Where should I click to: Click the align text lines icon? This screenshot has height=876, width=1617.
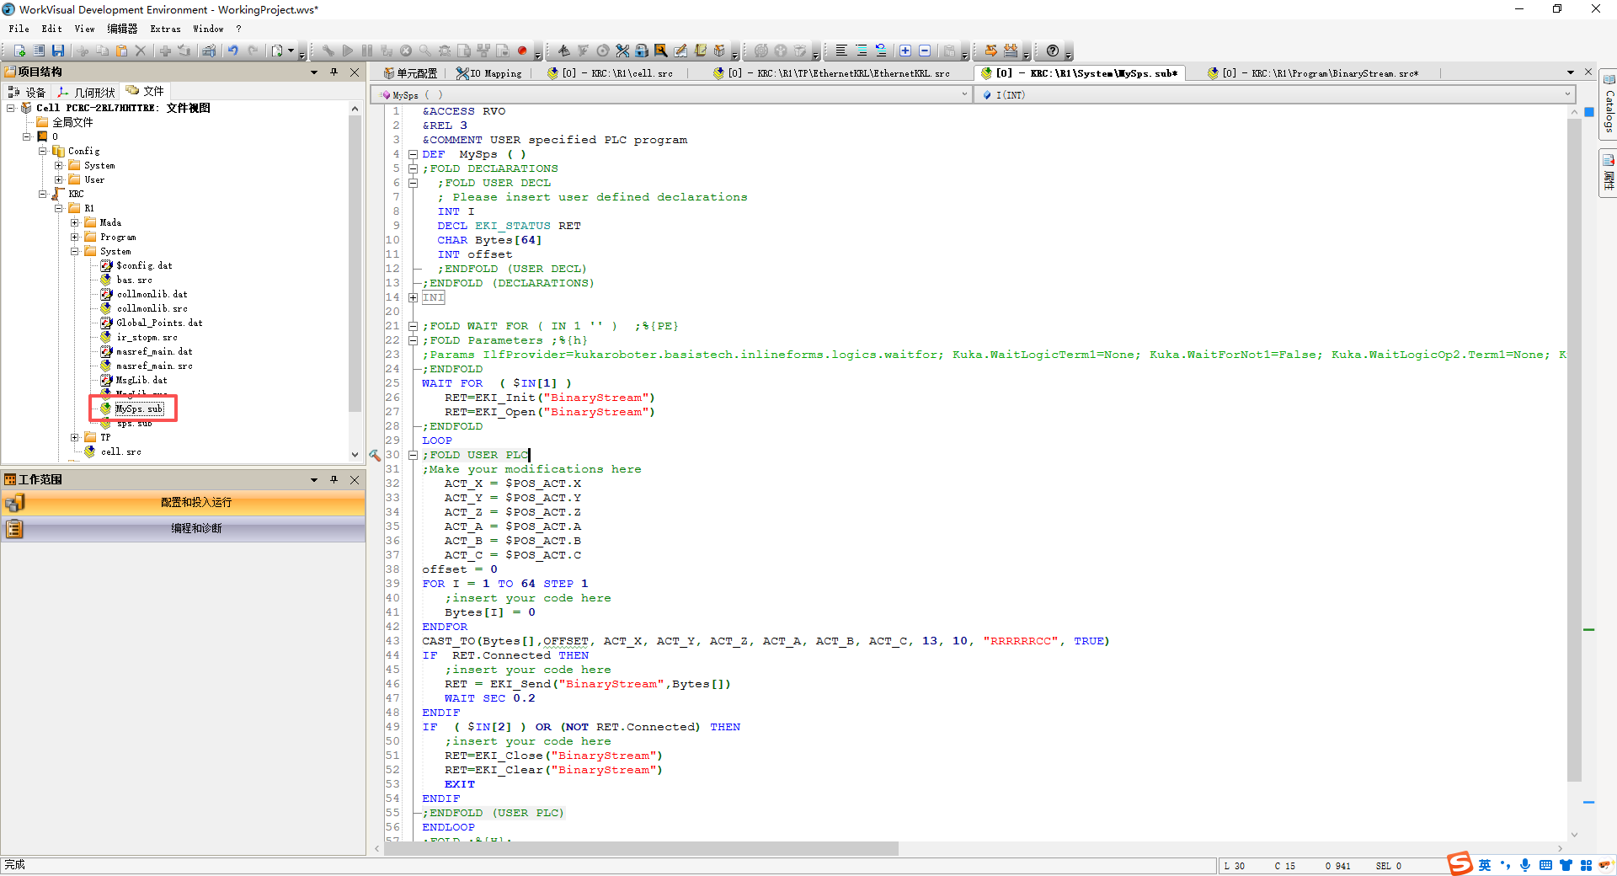(841, 51)
